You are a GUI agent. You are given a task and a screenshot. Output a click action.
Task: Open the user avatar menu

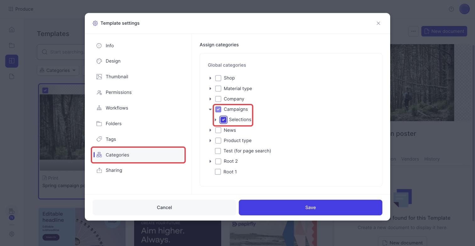pos(464,9)
